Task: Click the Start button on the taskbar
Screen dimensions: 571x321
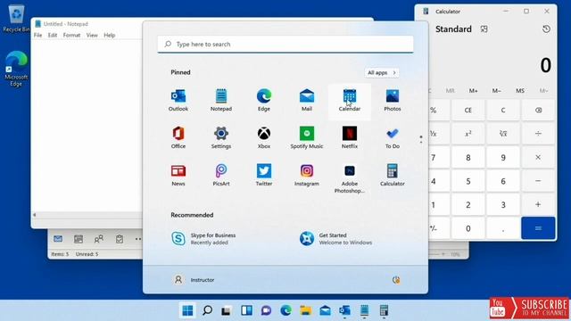Action: pos(187,310)
